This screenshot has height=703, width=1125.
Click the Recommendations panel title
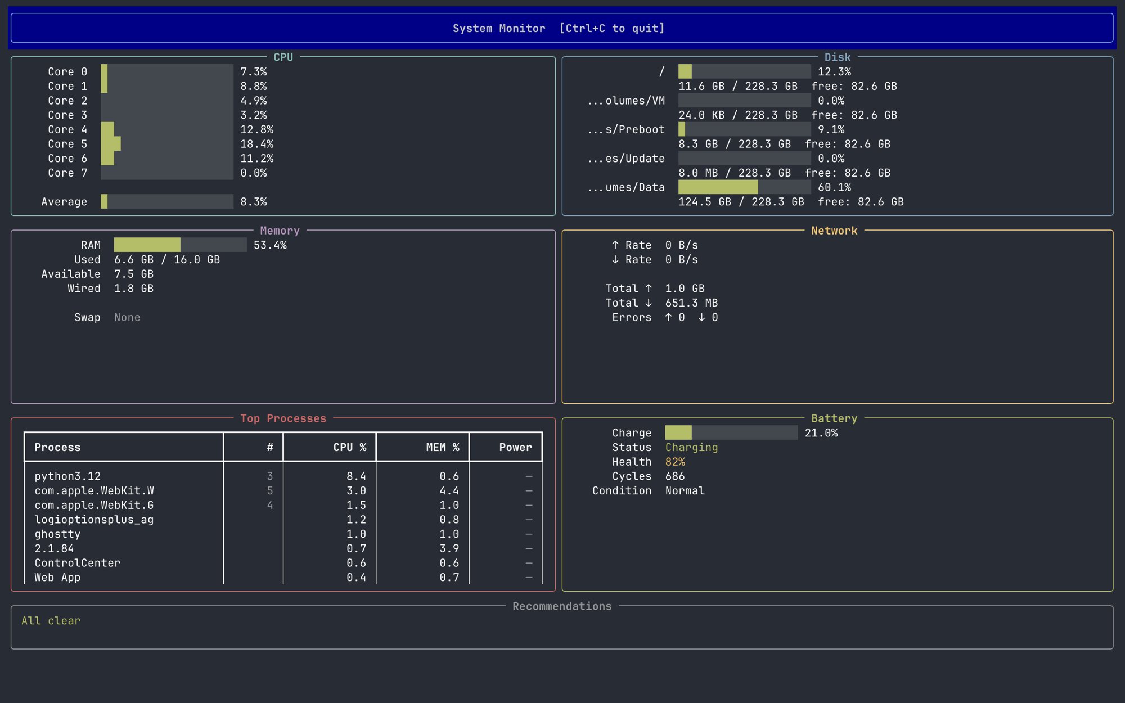pos(562,606)
